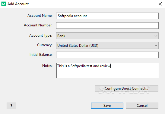This screenshot has width=165, height=114.
Task: Focus the Account Name text field
Action: pyautogui.click(x=107, y=16)
